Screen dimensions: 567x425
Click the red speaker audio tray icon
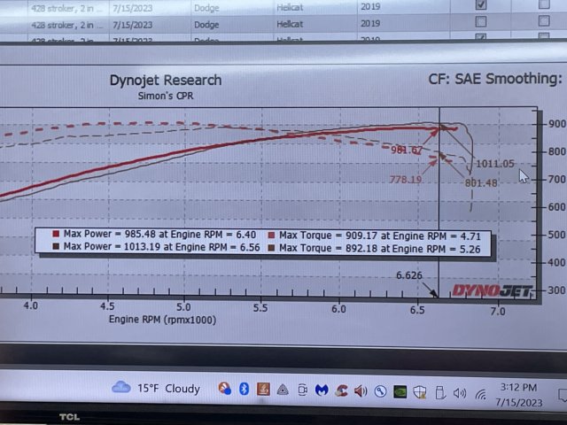(361, 391)
